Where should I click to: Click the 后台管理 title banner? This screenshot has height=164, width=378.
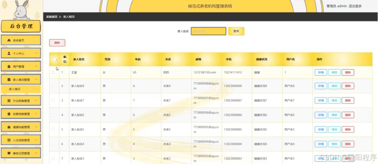(x=21, y=27)
